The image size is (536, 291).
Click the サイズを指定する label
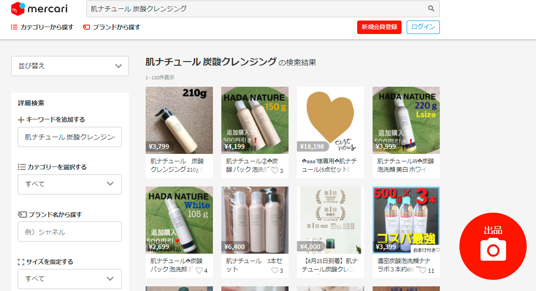click(x=49, y=262)
